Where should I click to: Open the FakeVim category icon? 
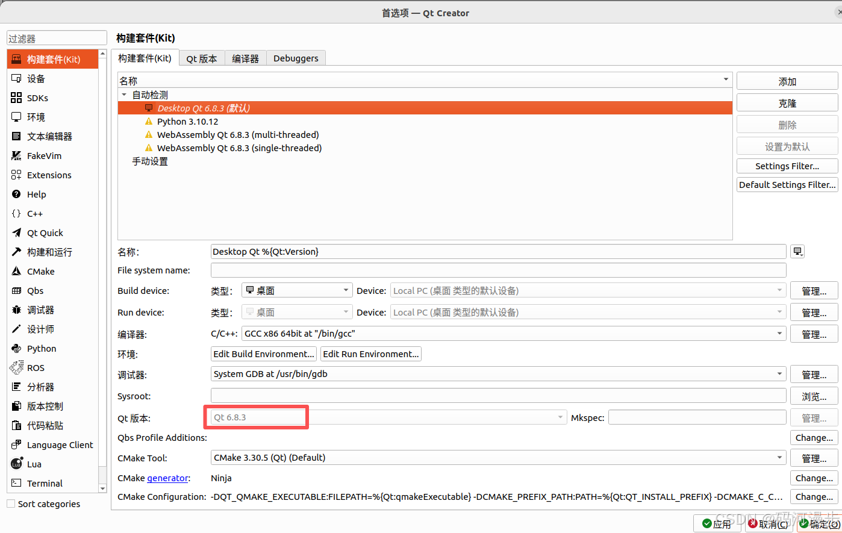tap(16, 155)
